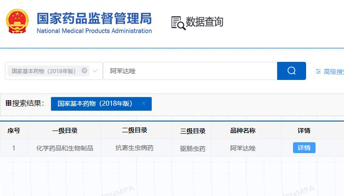Click the grid icon beside 搜索结果
This screenshot has width=344, height=196.
8,103
